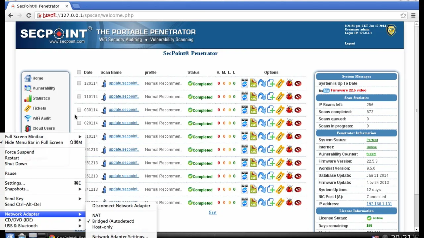Image resolution: width=424 pixels, height=238 pixels.
Task: Delete scan 120114 with red stop icon
Action: (298, 83)
